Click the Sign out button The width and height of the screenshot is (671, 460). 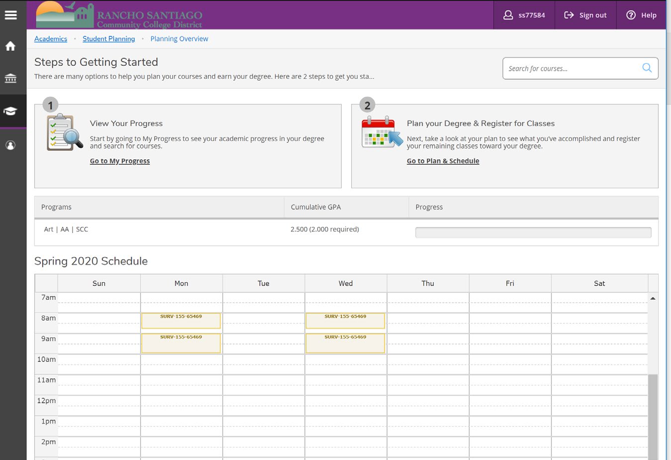(585, 15)
